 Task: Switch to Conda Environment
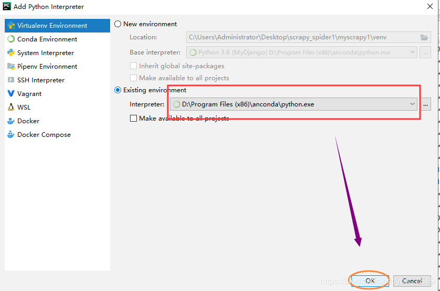pyautogui.click(x=58, y=39)
